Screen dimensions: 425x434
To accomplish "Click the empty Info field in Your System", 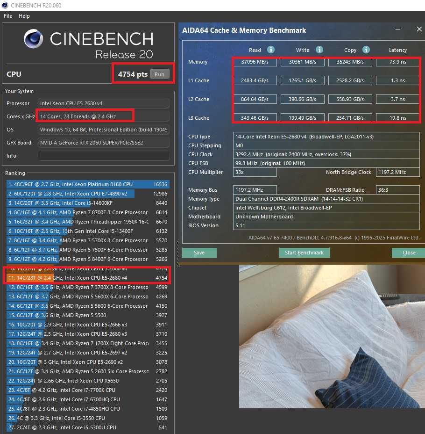I will tap(104, 156).
